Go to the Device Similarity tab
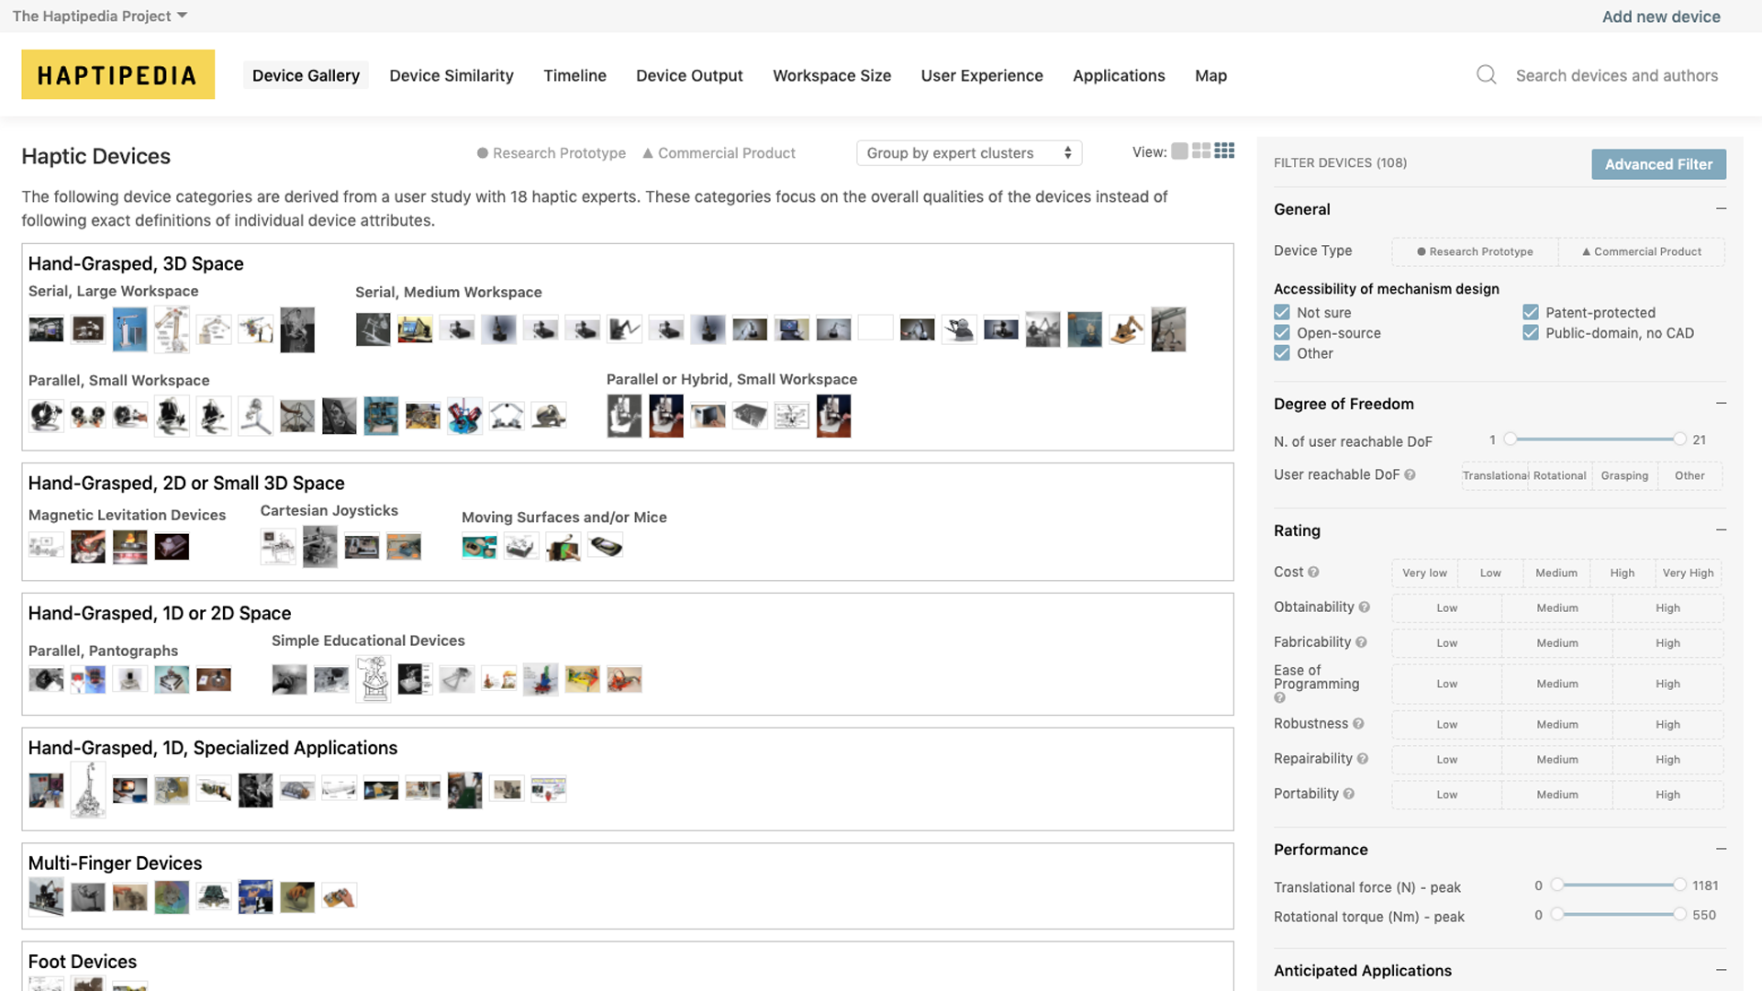The image size is (1762, 991). pyautogui.click(x=451, y=75)
